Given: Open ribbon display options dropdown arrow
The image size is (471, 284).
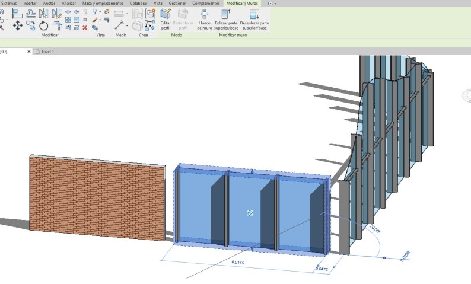Looking at the screenshot, I should coord(275,3).
